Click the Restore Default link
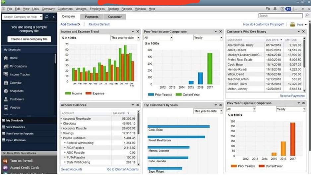This screenshot has height=175, width=311. tap(99, 25)
